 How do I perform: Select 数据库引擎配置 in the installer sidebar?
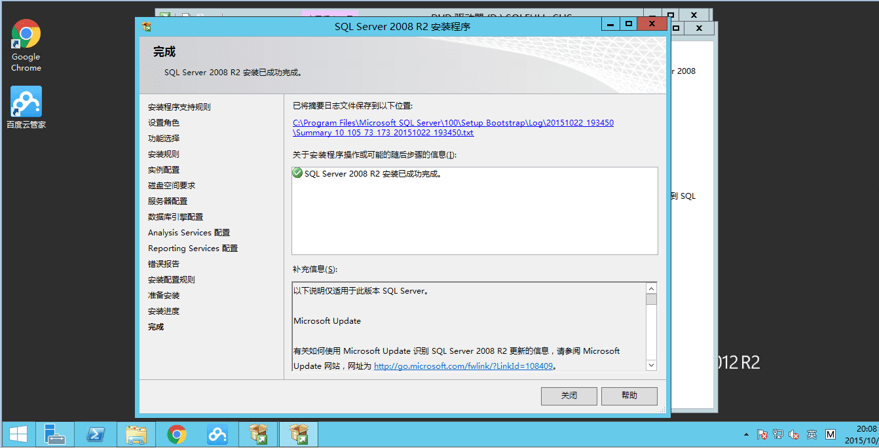click(x=174, y=216)
